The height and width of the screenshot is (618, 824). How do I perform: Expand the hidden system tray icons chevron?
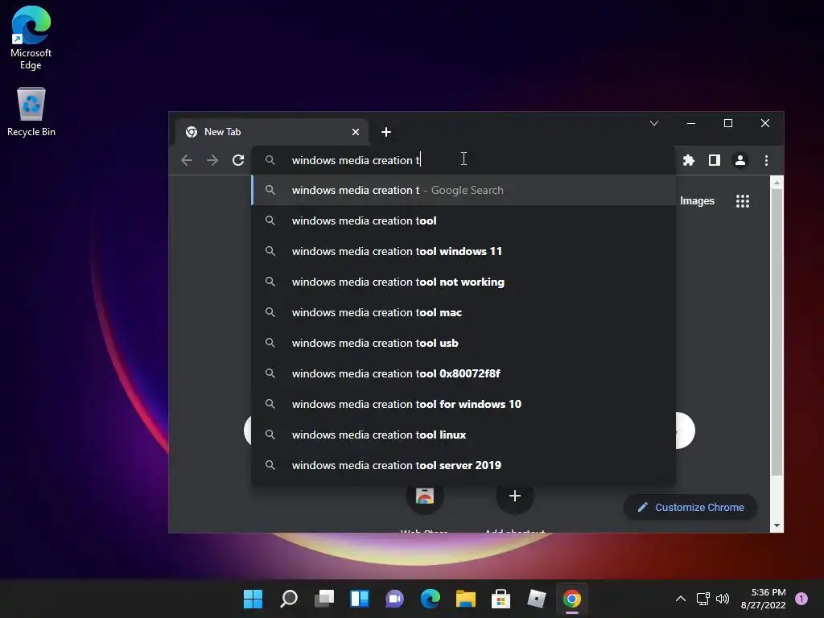coord(681,599)
